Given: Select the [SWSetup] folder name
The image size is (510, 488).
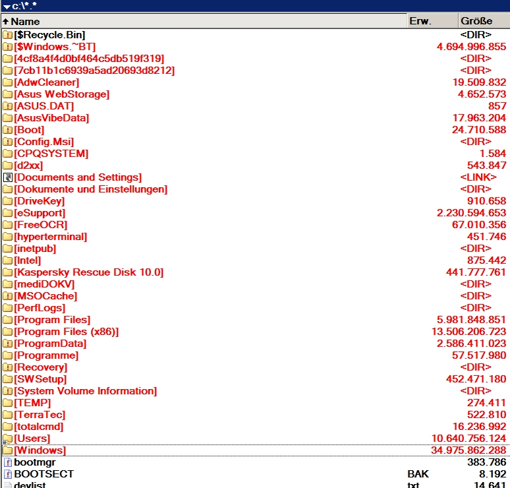Looking at the screenshot, I should [x=40, y=380].
